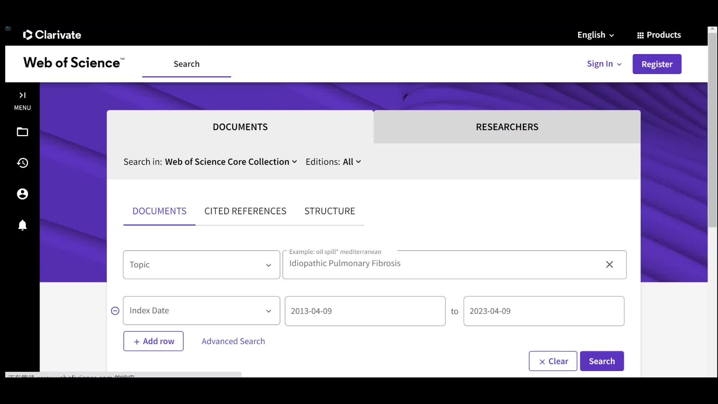Screen dimensions: 718x404
Task: Toggle the Index Date filter row
Action: (x=115, y=311)
